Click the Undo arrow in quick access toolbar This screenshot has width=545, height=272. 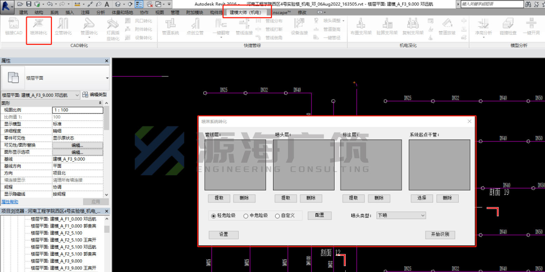pos(49,4)
